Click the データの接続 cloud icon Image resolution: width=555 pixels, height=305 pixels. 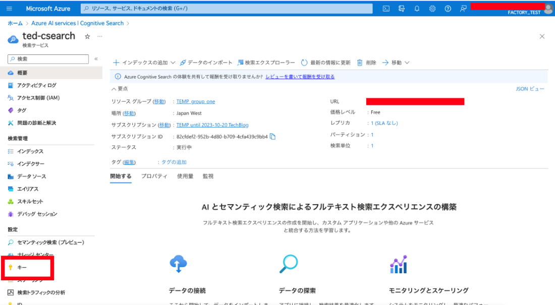(x=178, y=264)
